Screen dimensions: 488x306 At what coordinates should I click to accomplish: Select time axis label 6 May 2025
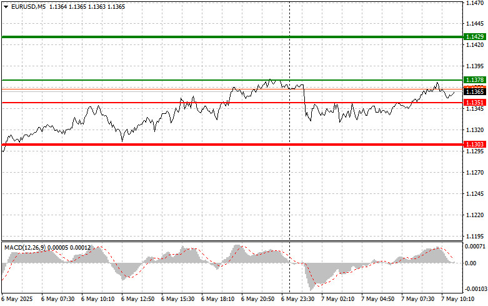17,299
